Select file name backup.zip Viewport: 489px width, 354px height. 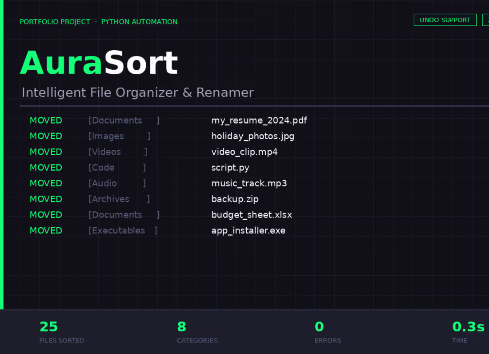tap(235, 199)
